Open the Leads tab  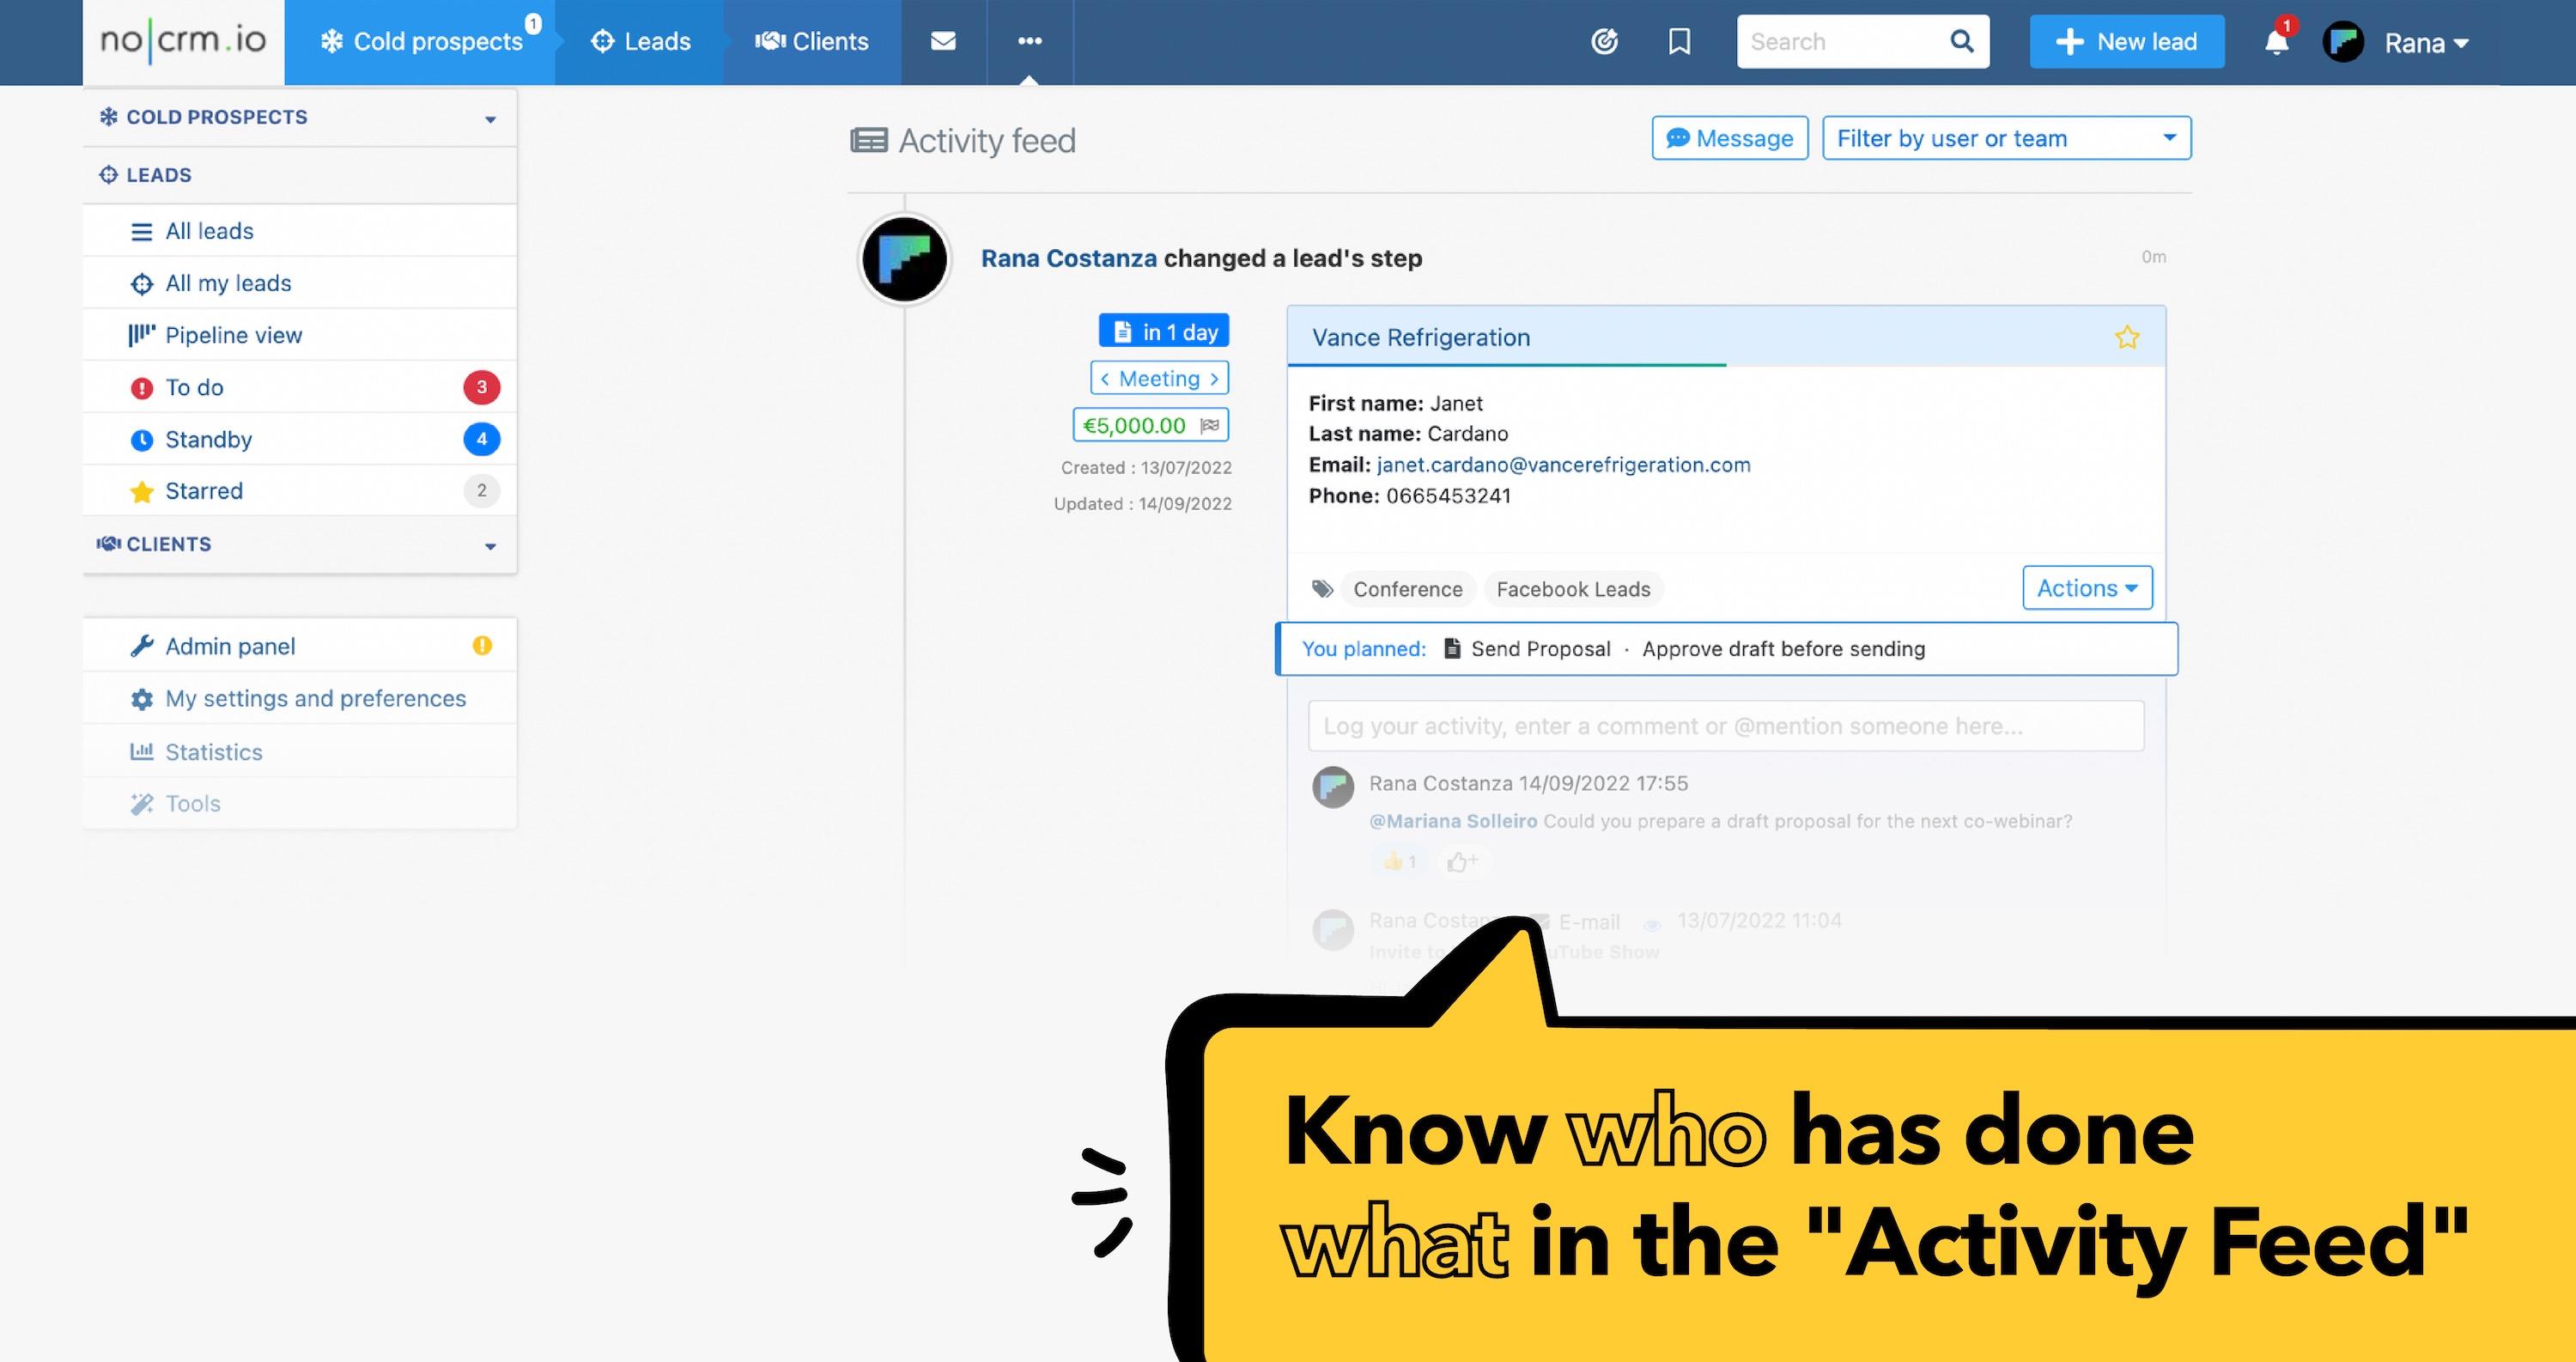coord(640,42)
